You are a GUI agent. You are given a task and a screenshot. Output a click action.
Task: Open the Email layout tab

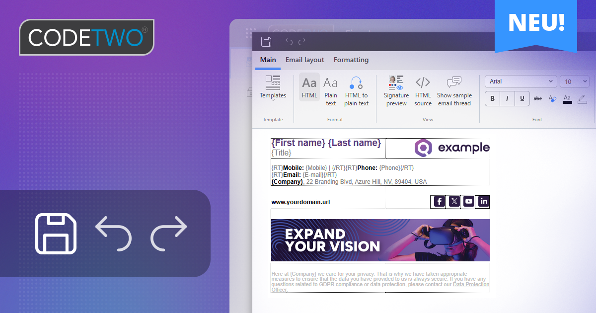pos(305,60)
